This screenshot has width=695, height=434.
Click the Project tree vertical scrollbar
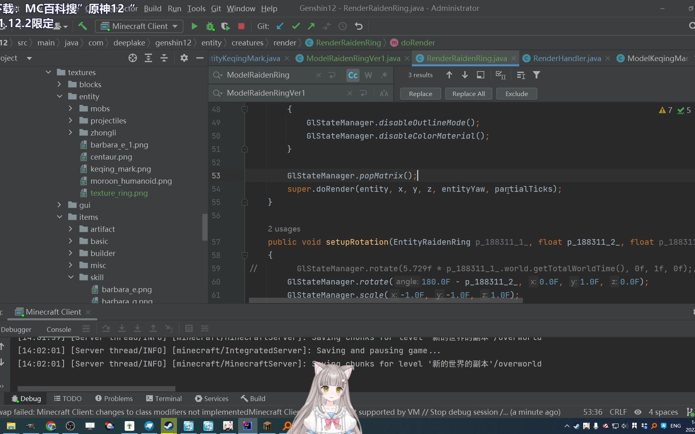pyautogui.click(x=205, y=227)
